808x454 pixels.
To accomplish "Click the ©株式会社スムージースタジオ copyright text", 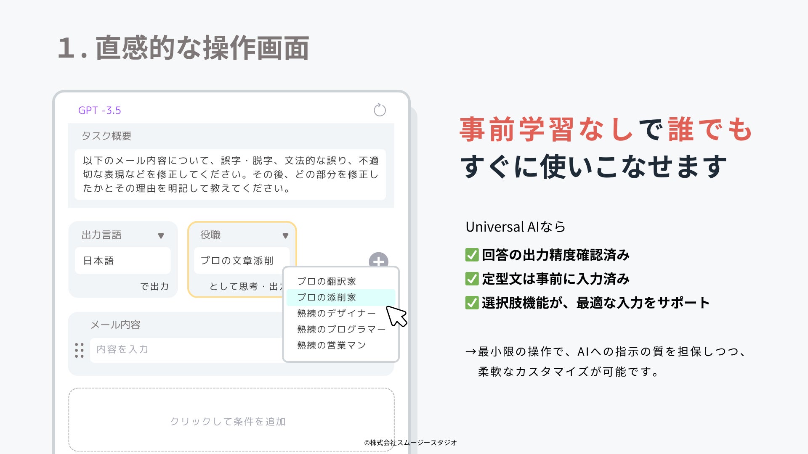I will click(x=410, y=443).
